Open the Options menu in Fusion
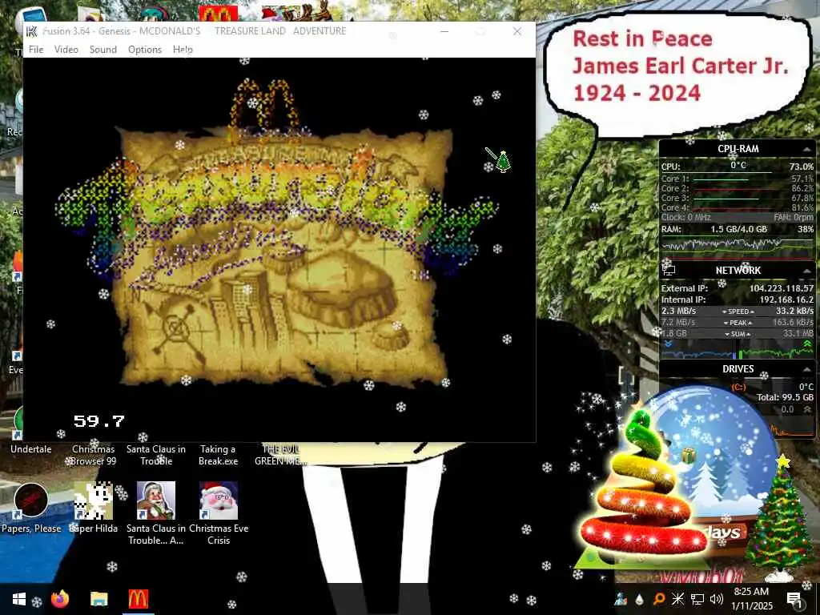Screen dimensions: 820x615 pos(145,49)
